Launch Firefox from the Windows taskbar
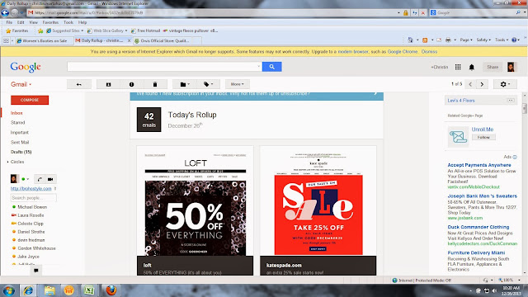 [x=111, y=290]
